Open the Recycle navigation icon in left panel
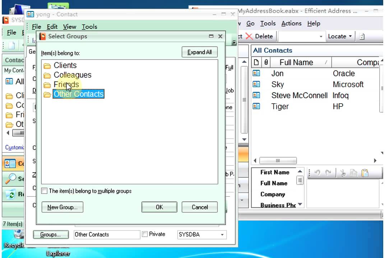This screenshot has height=258, width=385. (10, 194)
